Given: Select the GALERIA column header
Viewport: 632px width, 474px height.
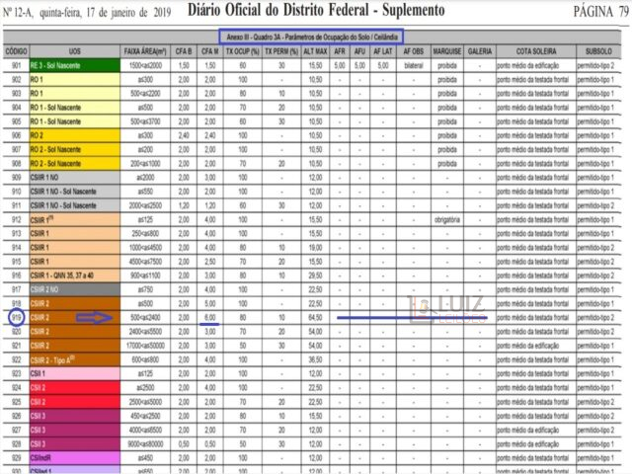Looking at the screenshot, I should [480, 51].
